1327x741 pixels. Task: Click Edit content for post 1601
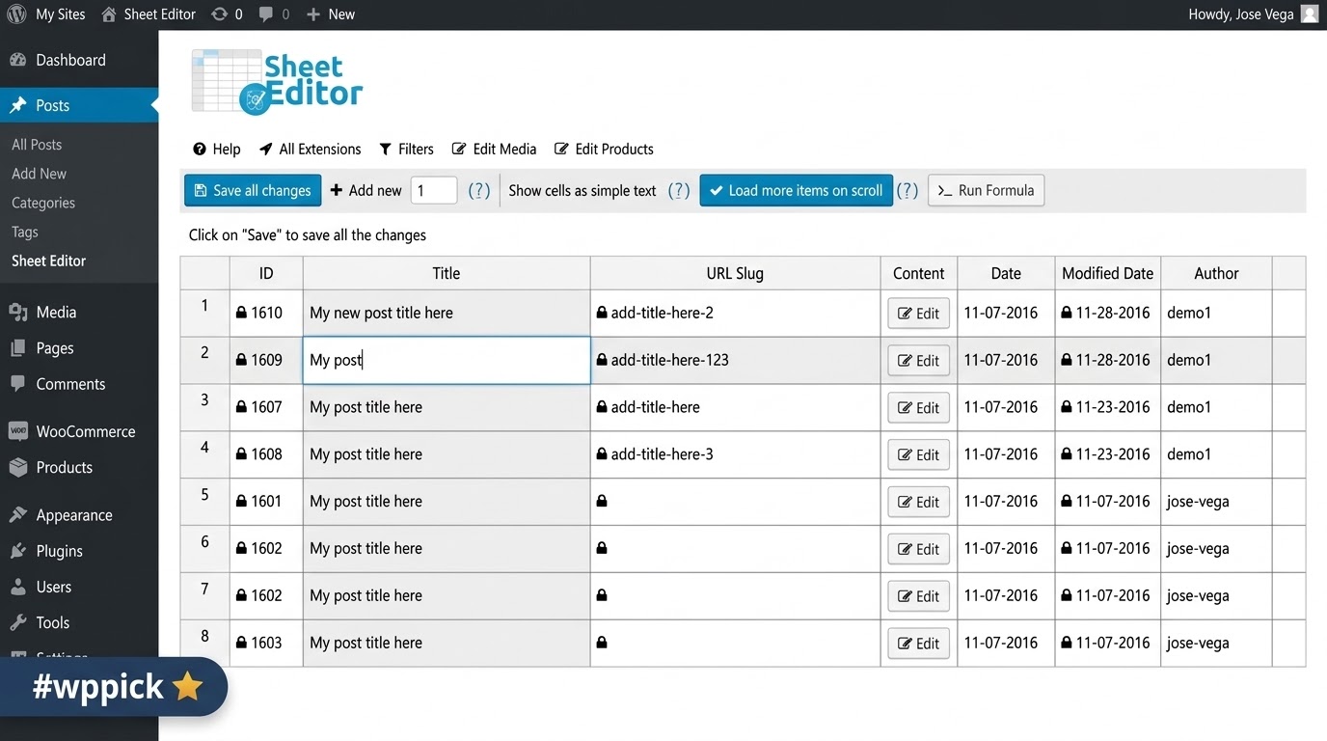[918, 503]
